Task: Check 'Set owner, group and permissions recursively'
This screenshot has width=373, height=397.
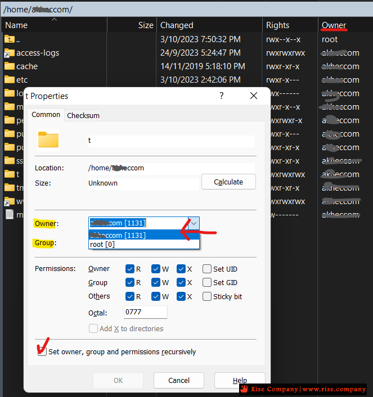Action: tap(42, 351)
